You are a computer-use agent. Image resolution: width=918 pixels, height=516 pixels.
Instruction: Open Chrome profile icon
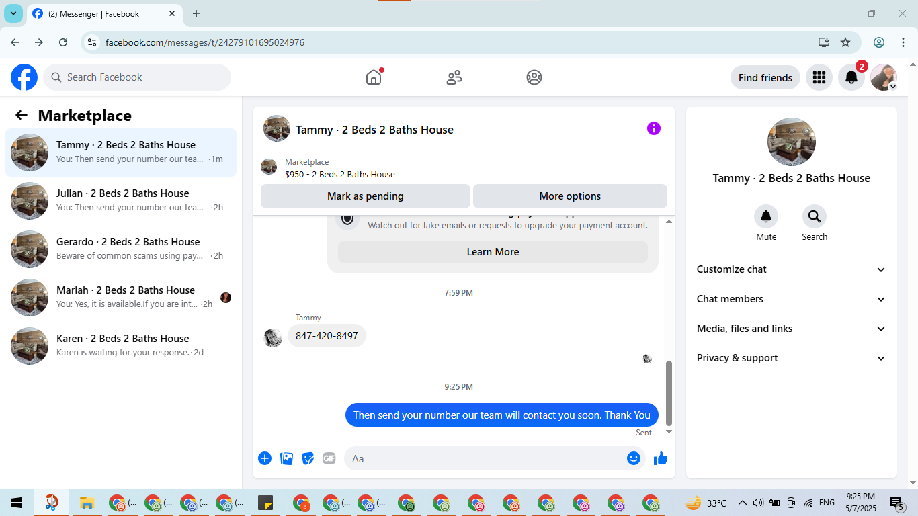pyautogui.click(x=879, y=42)
